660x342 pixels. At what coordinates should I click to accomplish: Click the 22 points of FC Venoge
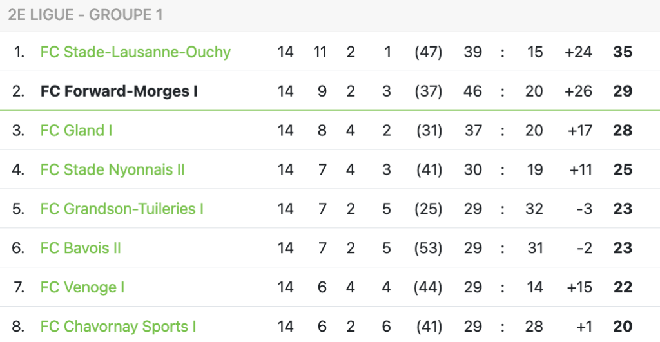coord(623,287)
